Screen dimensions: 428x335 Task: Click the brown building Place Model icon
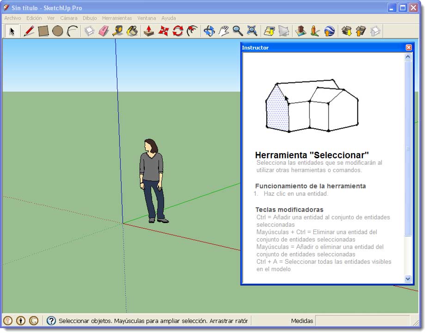[x=301, y=31]
